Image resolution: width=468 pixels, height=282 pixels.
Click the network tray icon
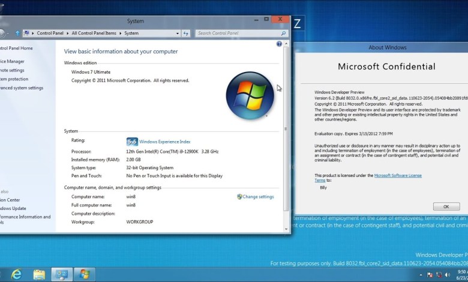coord(439,275)
